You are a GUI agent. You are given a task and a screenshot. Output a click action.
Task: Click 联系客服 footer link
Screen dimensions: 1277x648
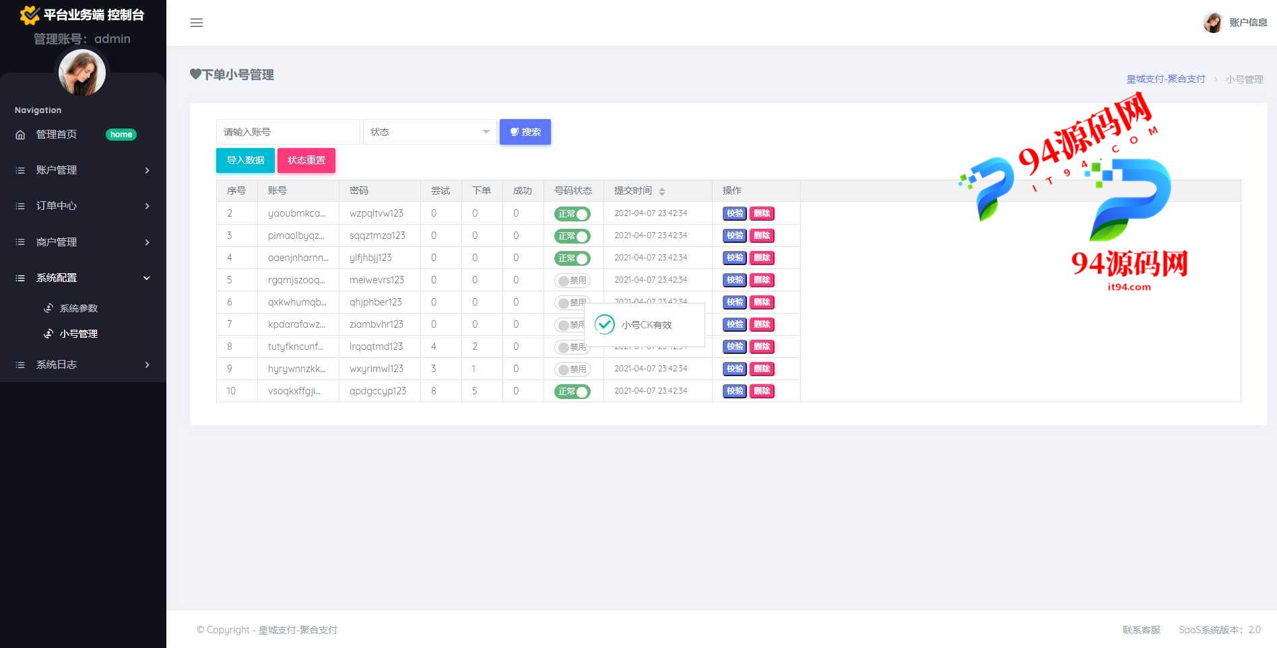click(x=1141, y=630)
